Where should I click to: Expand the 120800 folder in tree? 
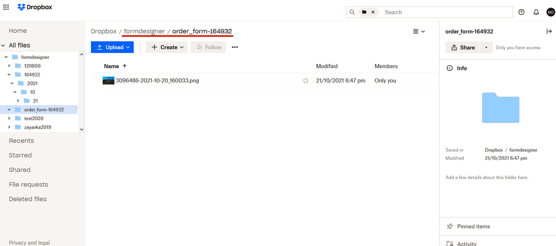point(9,66)
